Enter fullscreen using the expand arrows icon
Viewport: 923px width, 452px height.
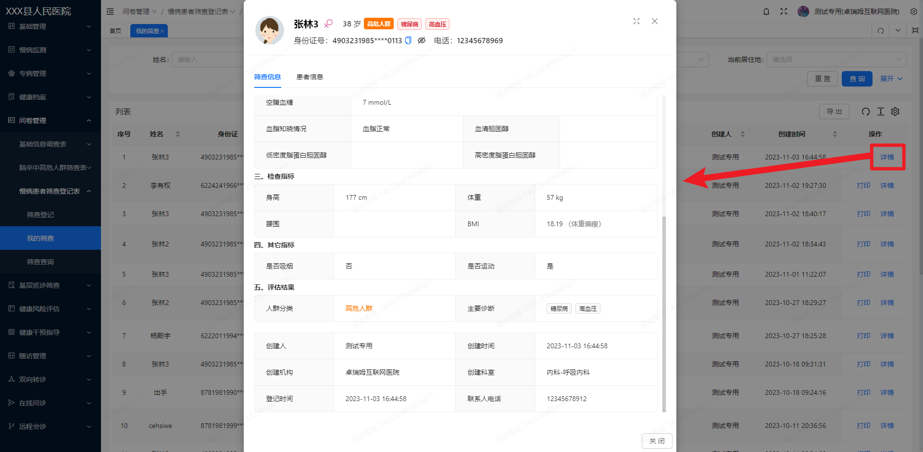(784, 11)
